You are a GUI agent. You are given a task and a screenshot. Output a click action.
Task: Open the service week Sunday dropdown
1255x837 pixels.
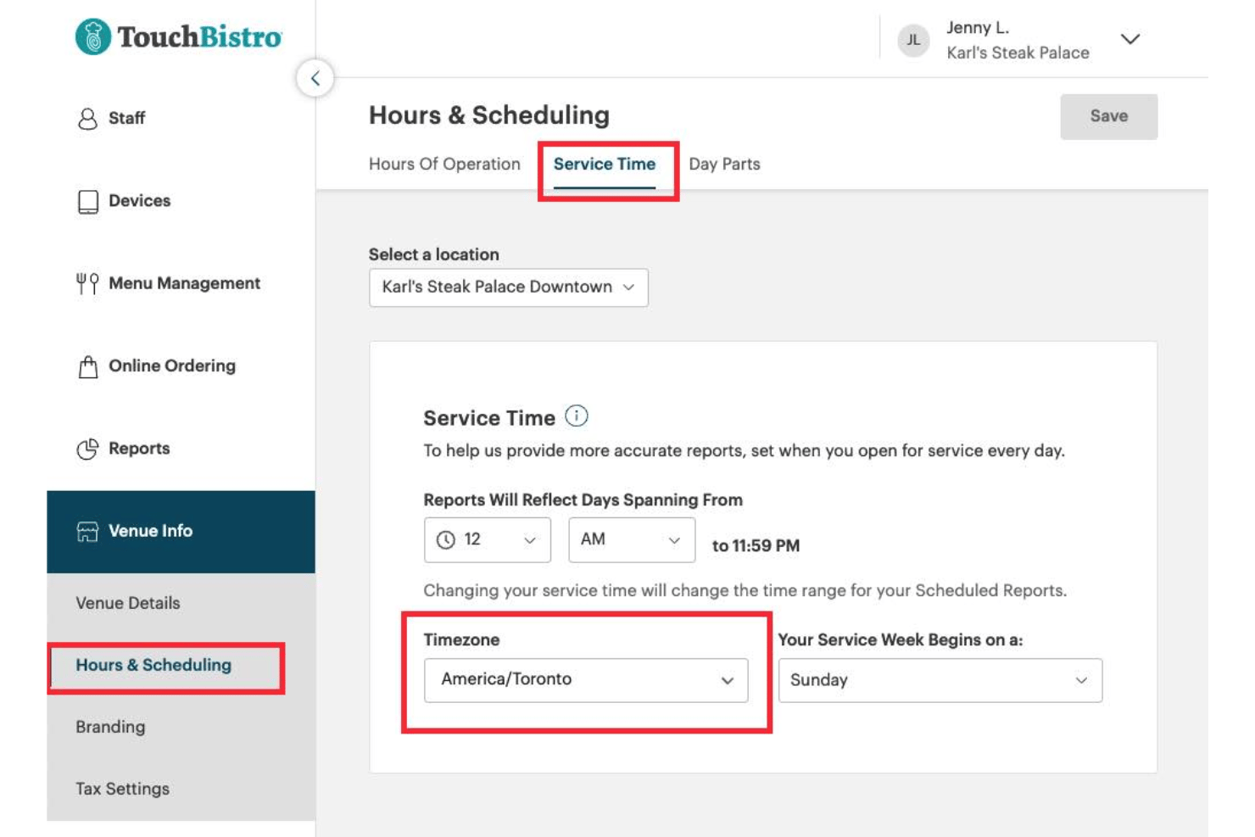940,680
